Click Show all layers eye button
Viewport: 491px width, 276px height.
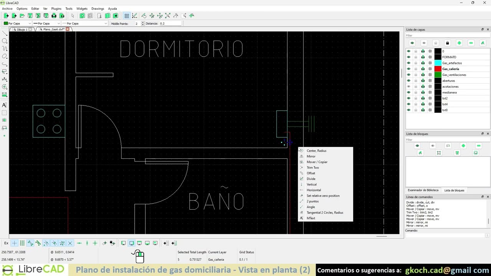coord(412,43)
